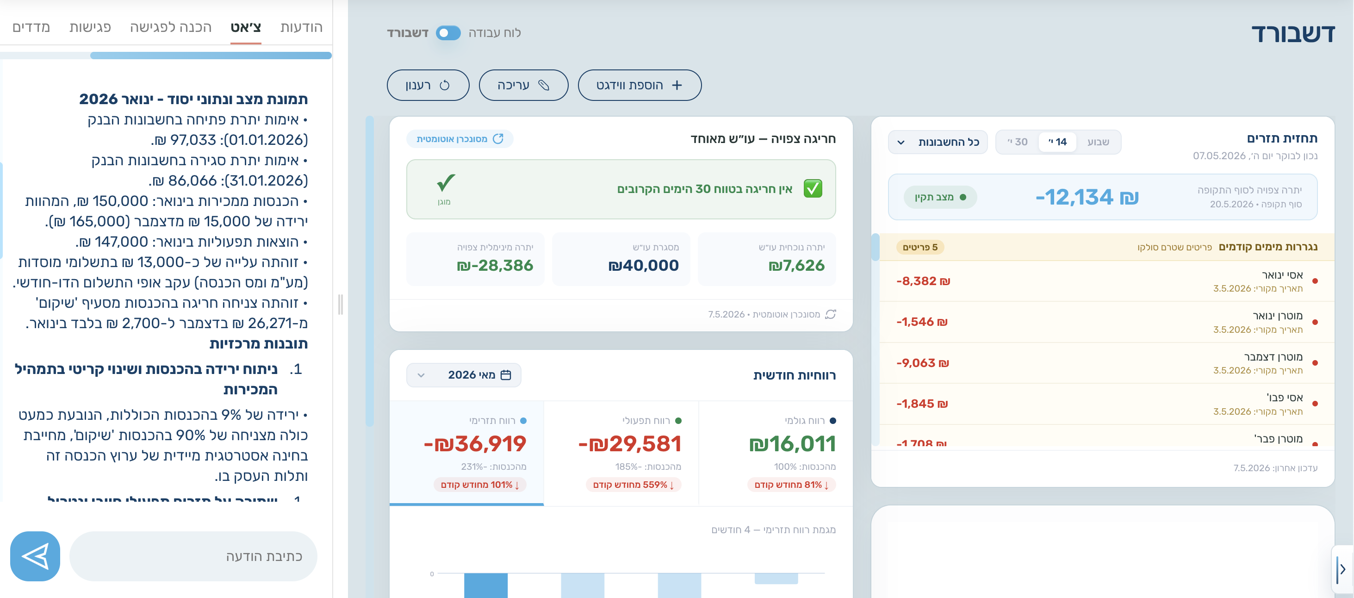Screen dimensions: 1354x598
Task: Switch to the הכנה לפגישה tab
Action: [170, 27]
